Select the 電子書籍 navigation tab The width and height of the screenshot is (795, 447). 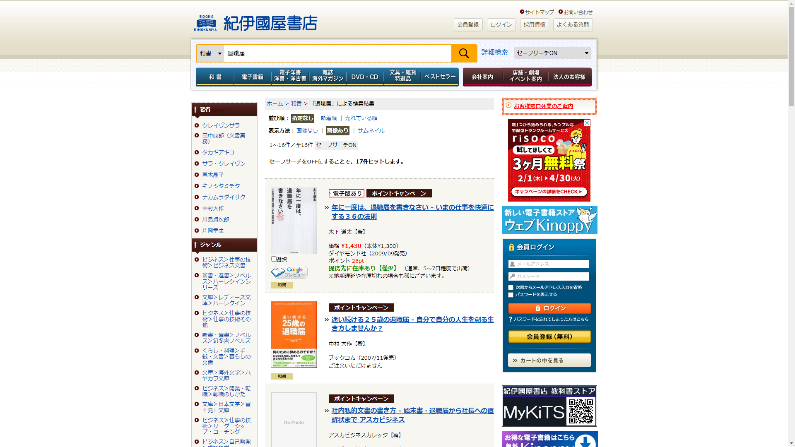pyautogui.click(x=252, y=77)
